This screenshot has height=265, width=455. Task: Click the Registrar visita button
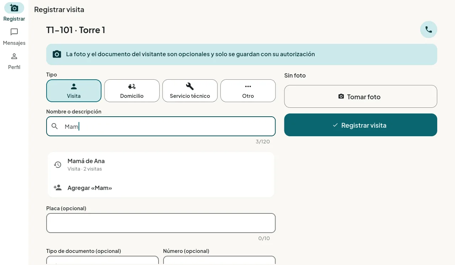coord(361,125)
